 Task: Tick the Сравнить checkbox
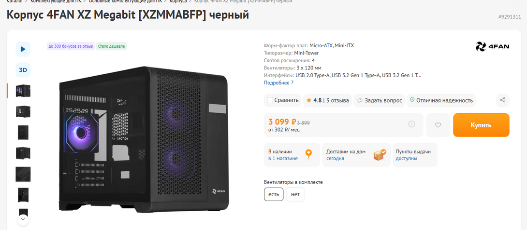point(270,100)
